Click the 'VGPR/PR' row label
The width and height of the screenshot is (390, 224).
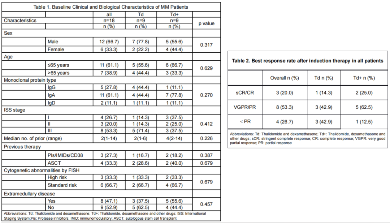coord(245,107)
